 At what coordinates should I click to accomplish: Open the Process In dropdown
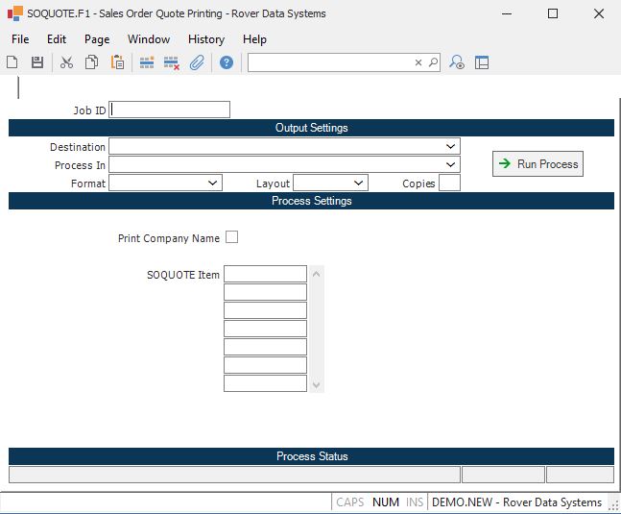pyautogui.click(x=451, y=165)
